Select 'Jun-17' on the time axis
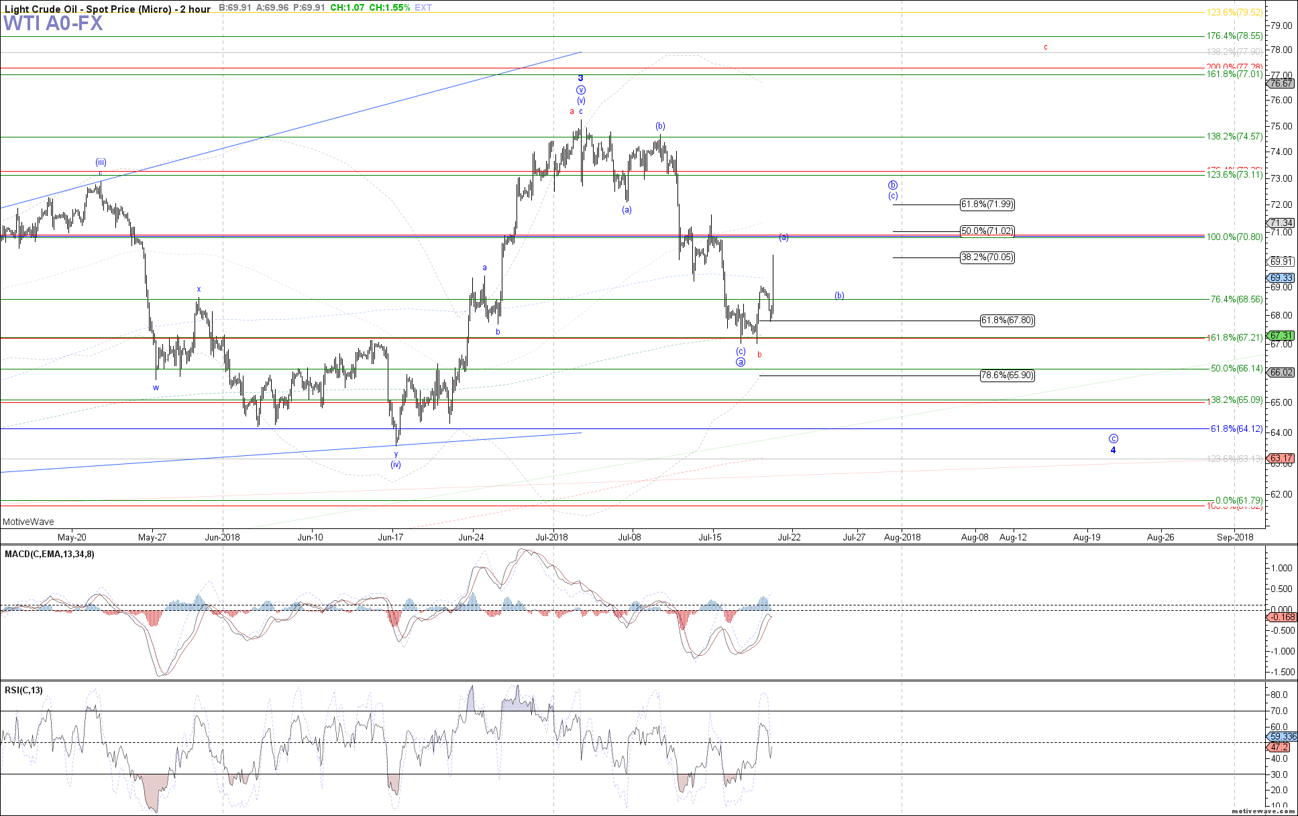 390,537
